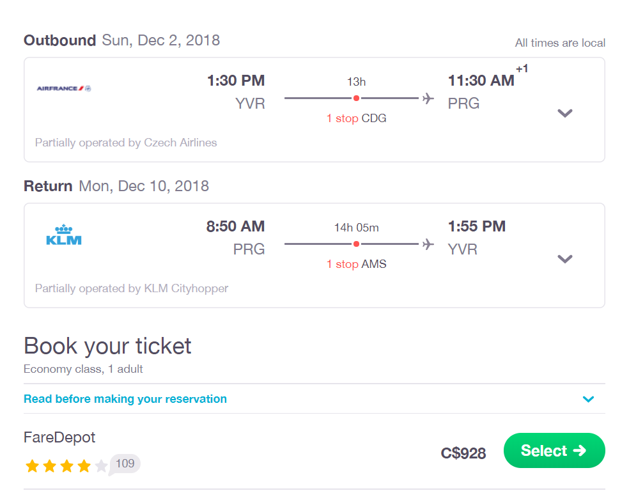The height and width of the screenshot is (500, 629).
Task: Click the 1 stop CDG label
Action: coord(356,118)
